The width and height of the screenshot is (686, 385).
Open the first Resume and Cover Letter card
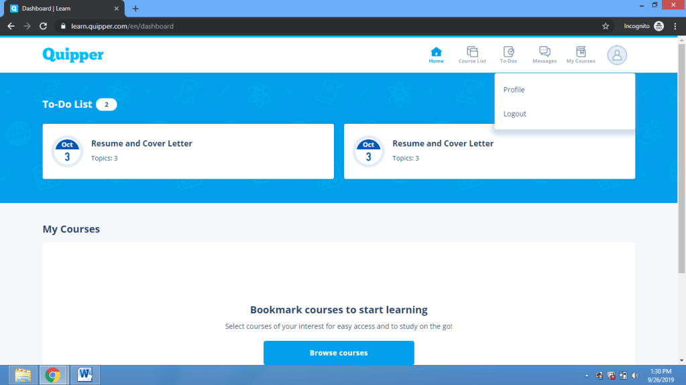click(188, 151)
